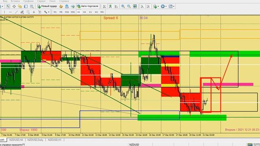This screenshot has width=260, height=146.
Task: Set timeframe to M1
Action: [x=55, y=12]
